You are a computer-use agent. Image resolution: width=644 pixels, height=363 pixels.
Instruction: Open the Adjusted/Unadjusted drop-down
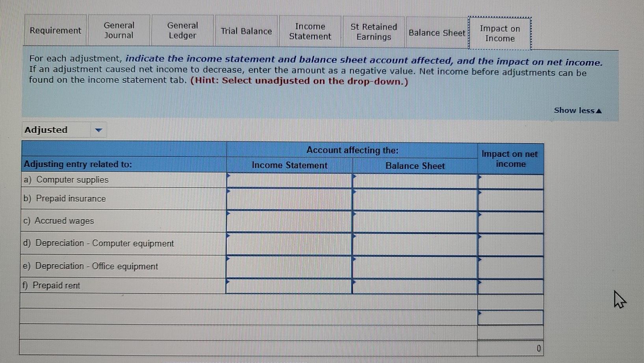point(64,130)
